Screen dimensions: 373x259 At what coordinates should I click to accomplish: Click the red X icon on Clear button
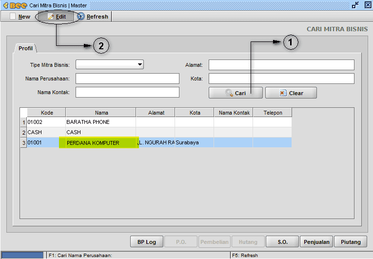(x=283, y=93)
